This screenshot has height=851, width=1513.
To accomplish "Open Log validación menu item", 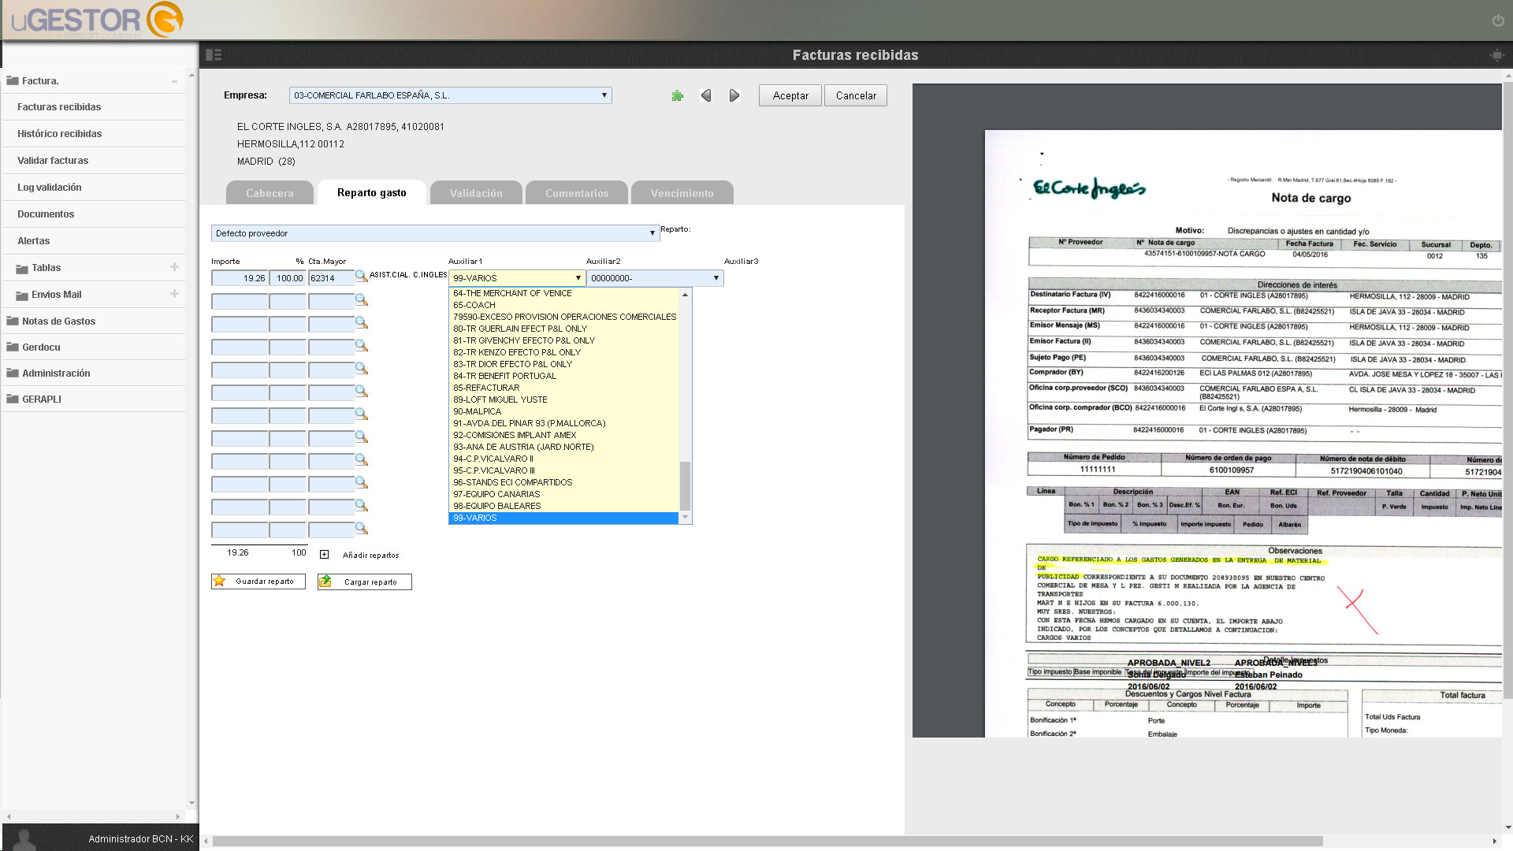I will (x=94, y=188).
